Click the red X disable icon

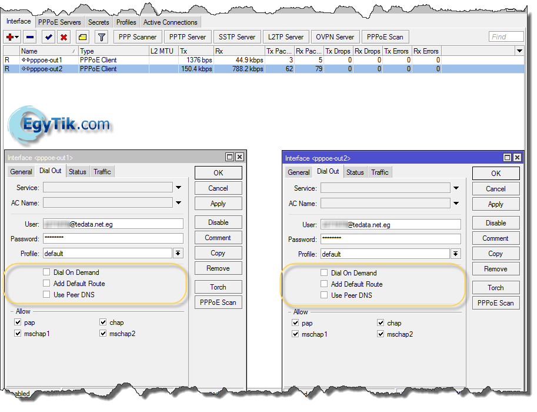click(x=64, y=37)
